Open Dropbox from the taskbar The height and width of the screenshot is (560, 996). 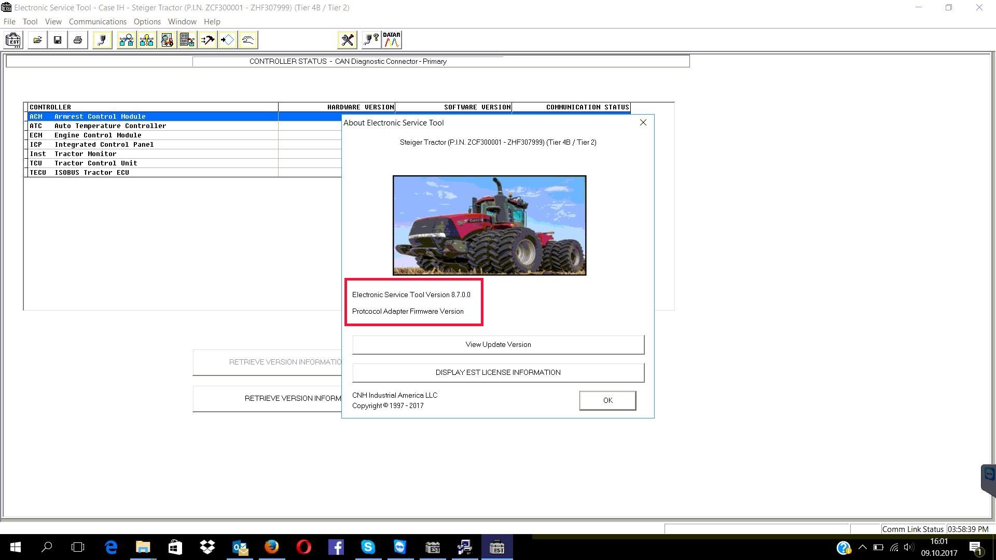pyautogui.click(x=208, y=547)
